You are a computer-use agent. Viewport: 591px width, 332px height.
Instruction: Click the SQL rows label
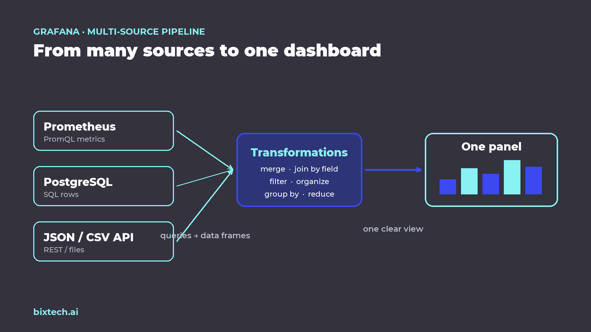point(61,194)
